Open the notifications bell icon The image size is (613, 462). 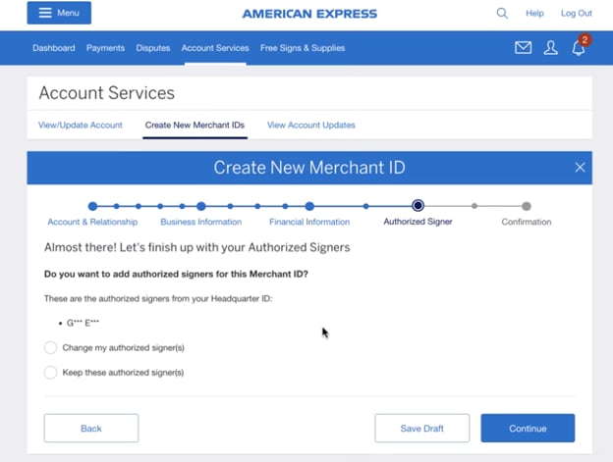tap(579, 48)
